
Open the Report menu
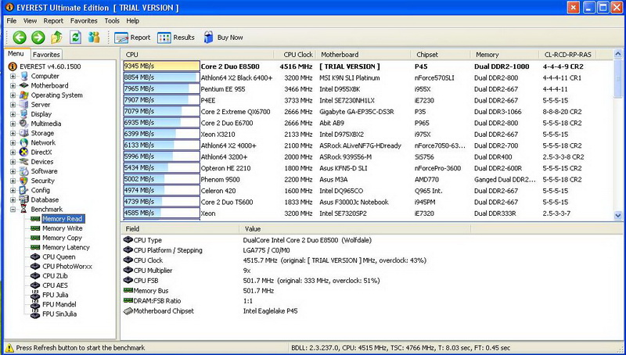[53, 21]
